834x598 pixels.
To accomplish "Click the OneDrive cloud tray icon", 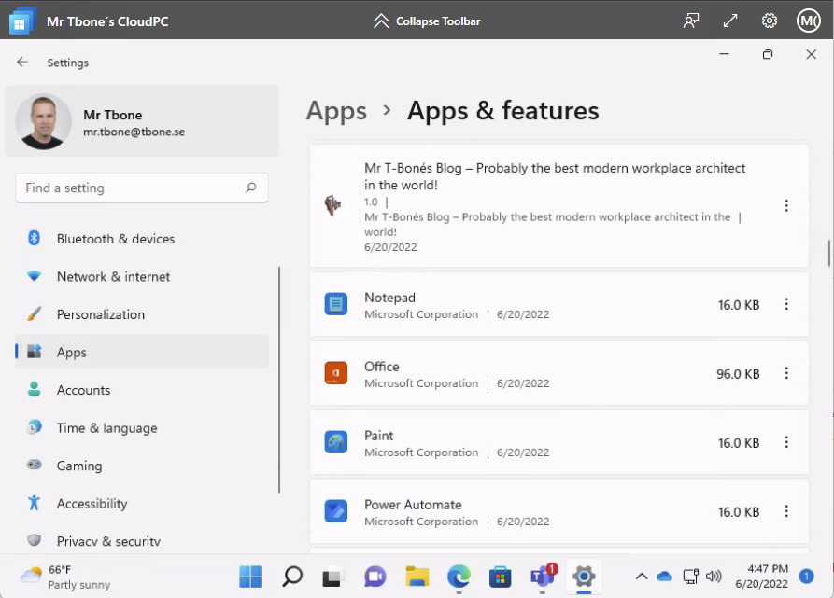I will 664,577.
